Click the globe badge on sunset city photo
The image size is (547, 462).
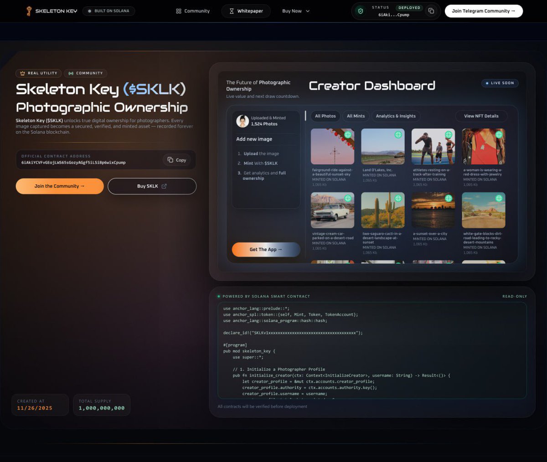pyautogui.click(x=449, y=198)
